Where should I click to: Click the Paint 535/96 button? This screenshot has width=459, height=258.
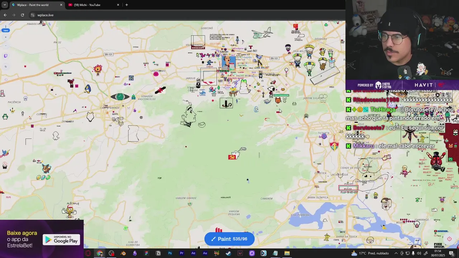229,239
